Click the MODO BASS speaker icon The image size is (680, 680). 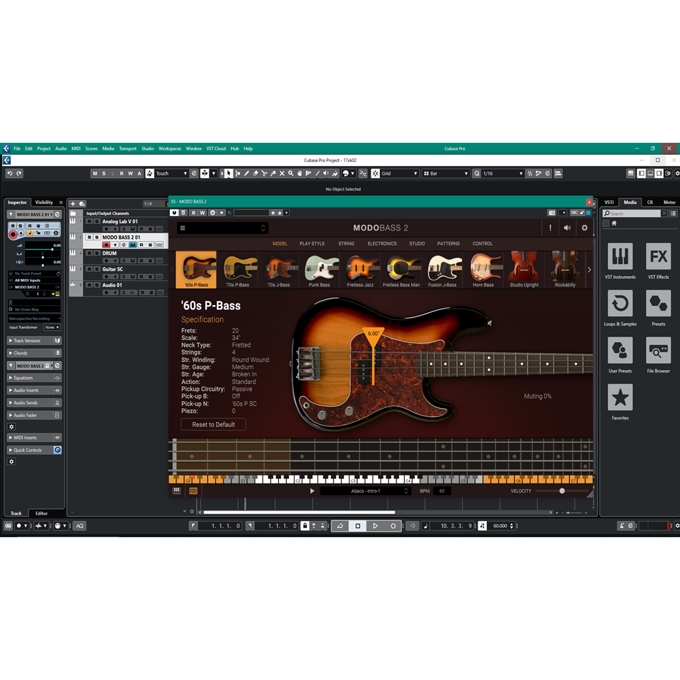(567, 228)
